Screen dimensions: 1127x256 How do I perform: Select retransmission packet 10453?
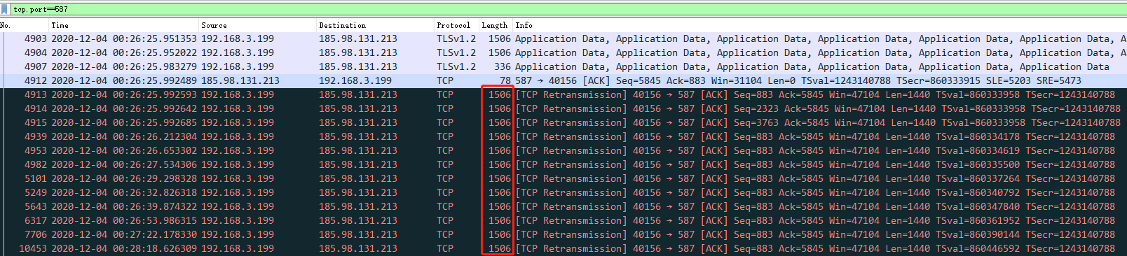(x=563, y=249)
